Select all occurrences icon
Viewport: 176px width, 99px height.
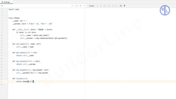[x=116, y=6]
